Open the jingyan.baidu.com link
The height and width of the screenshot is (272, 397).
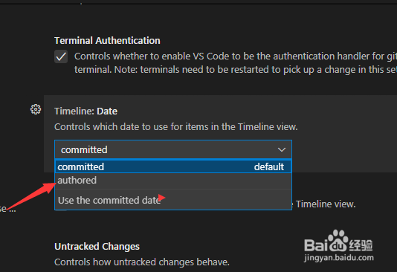click(339, 258)
